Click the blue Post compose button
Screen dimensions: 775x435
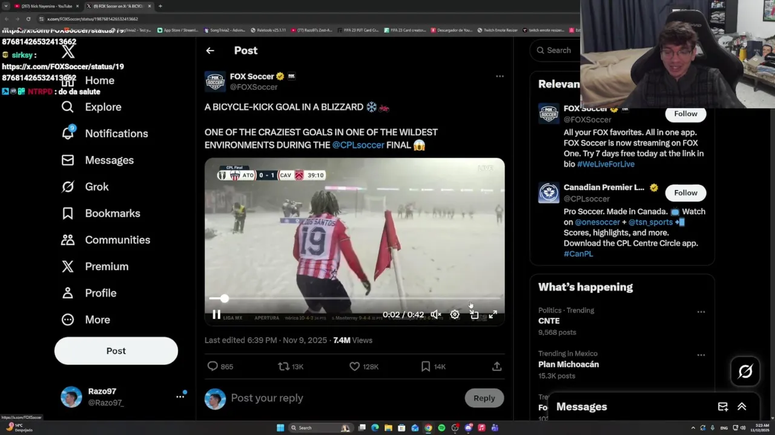[116, 351]
